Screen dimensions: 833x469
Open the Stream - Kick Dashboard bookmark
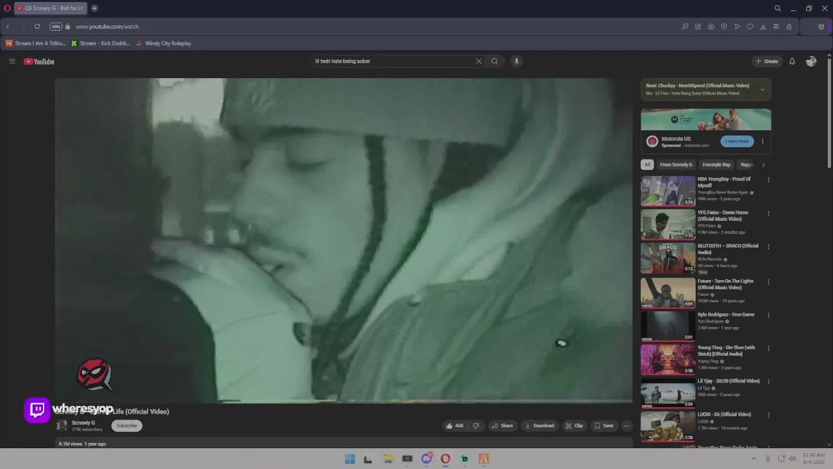point(101,44)
